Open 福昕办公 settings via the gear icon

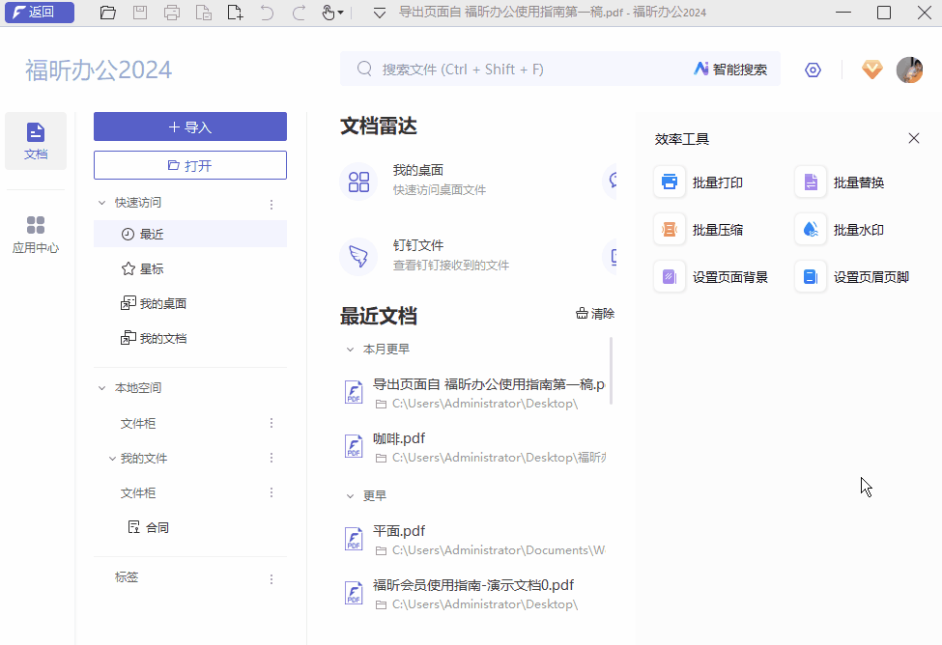(x=813, y=69)
